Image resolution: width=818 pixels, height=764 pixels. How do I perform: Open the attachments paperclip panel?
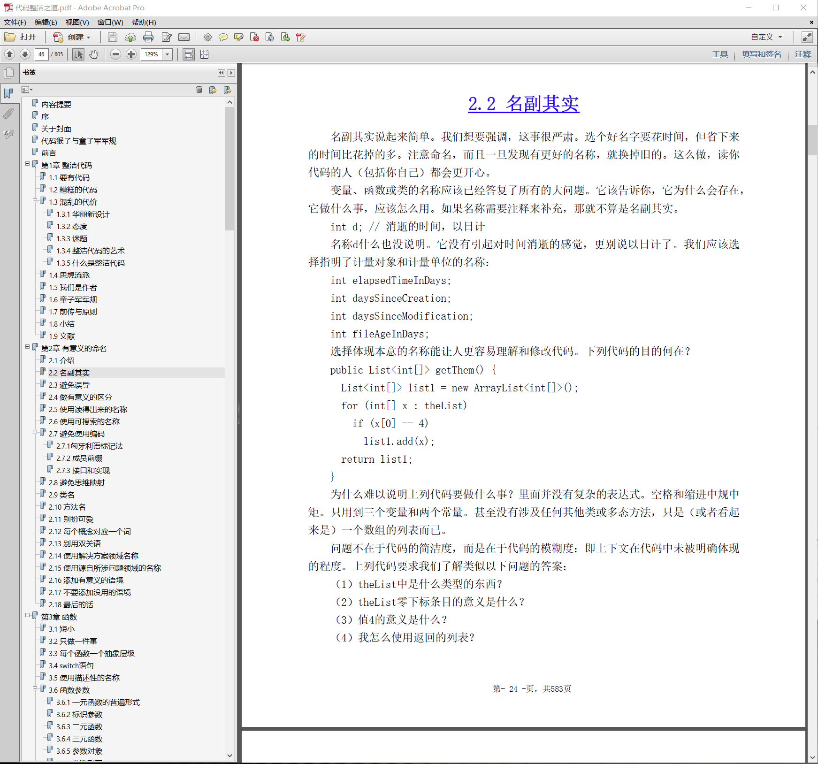tap(8, 113)
